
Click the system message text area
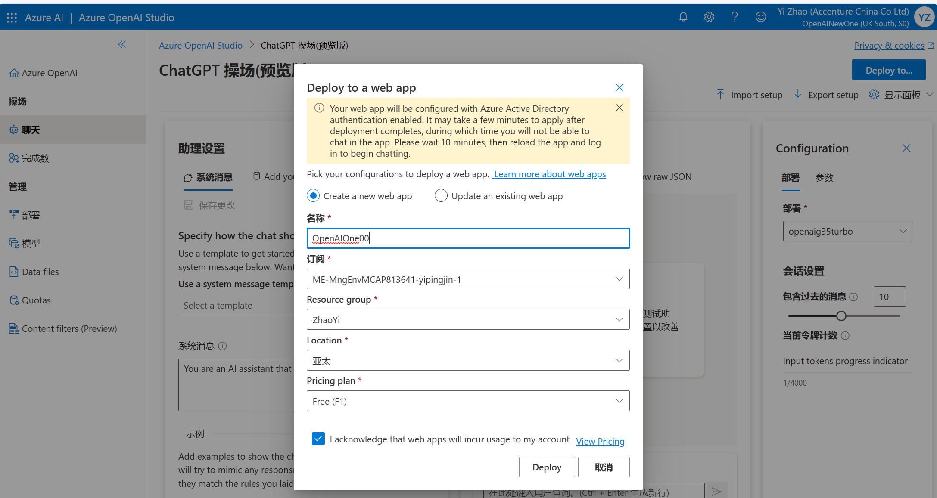coord(237,384)
